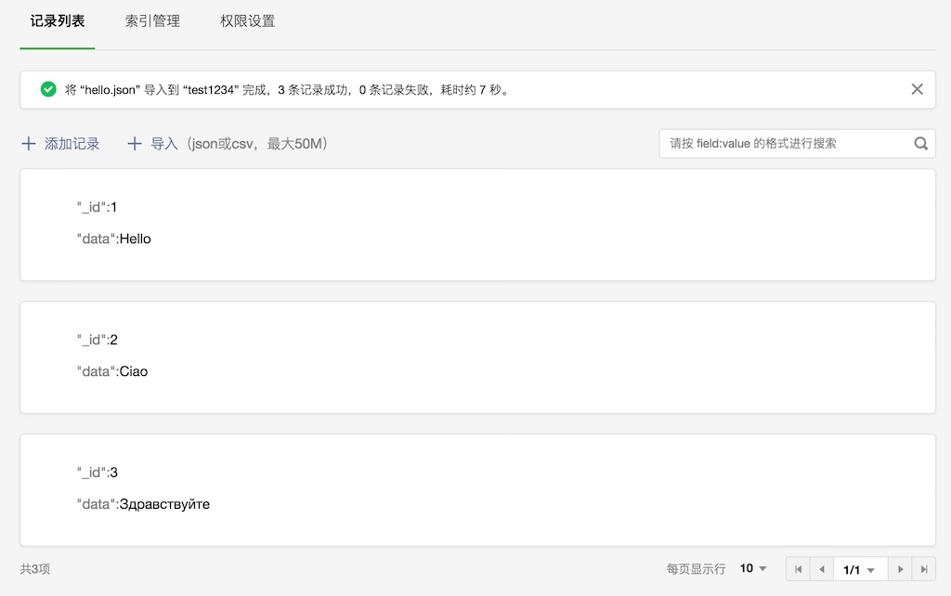
Task: Open the rows-per-page dropdown showing 10
Action: [753, 568]
